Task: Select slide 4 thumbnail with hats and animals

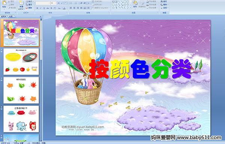Action: [x=21, y=119]
